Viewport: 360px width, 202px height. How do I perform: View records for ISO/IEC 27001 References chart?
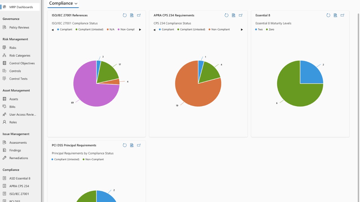[132, 15]
